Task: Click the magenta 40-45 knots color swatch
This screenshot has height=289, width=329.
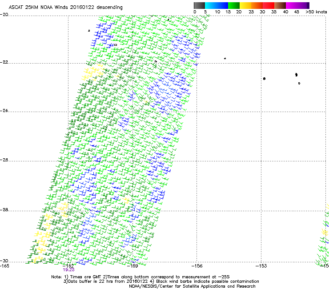Action: pos(292,5)
